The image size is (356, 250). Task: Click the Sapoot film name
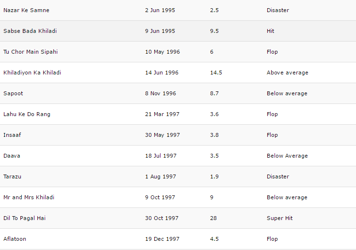13,93
